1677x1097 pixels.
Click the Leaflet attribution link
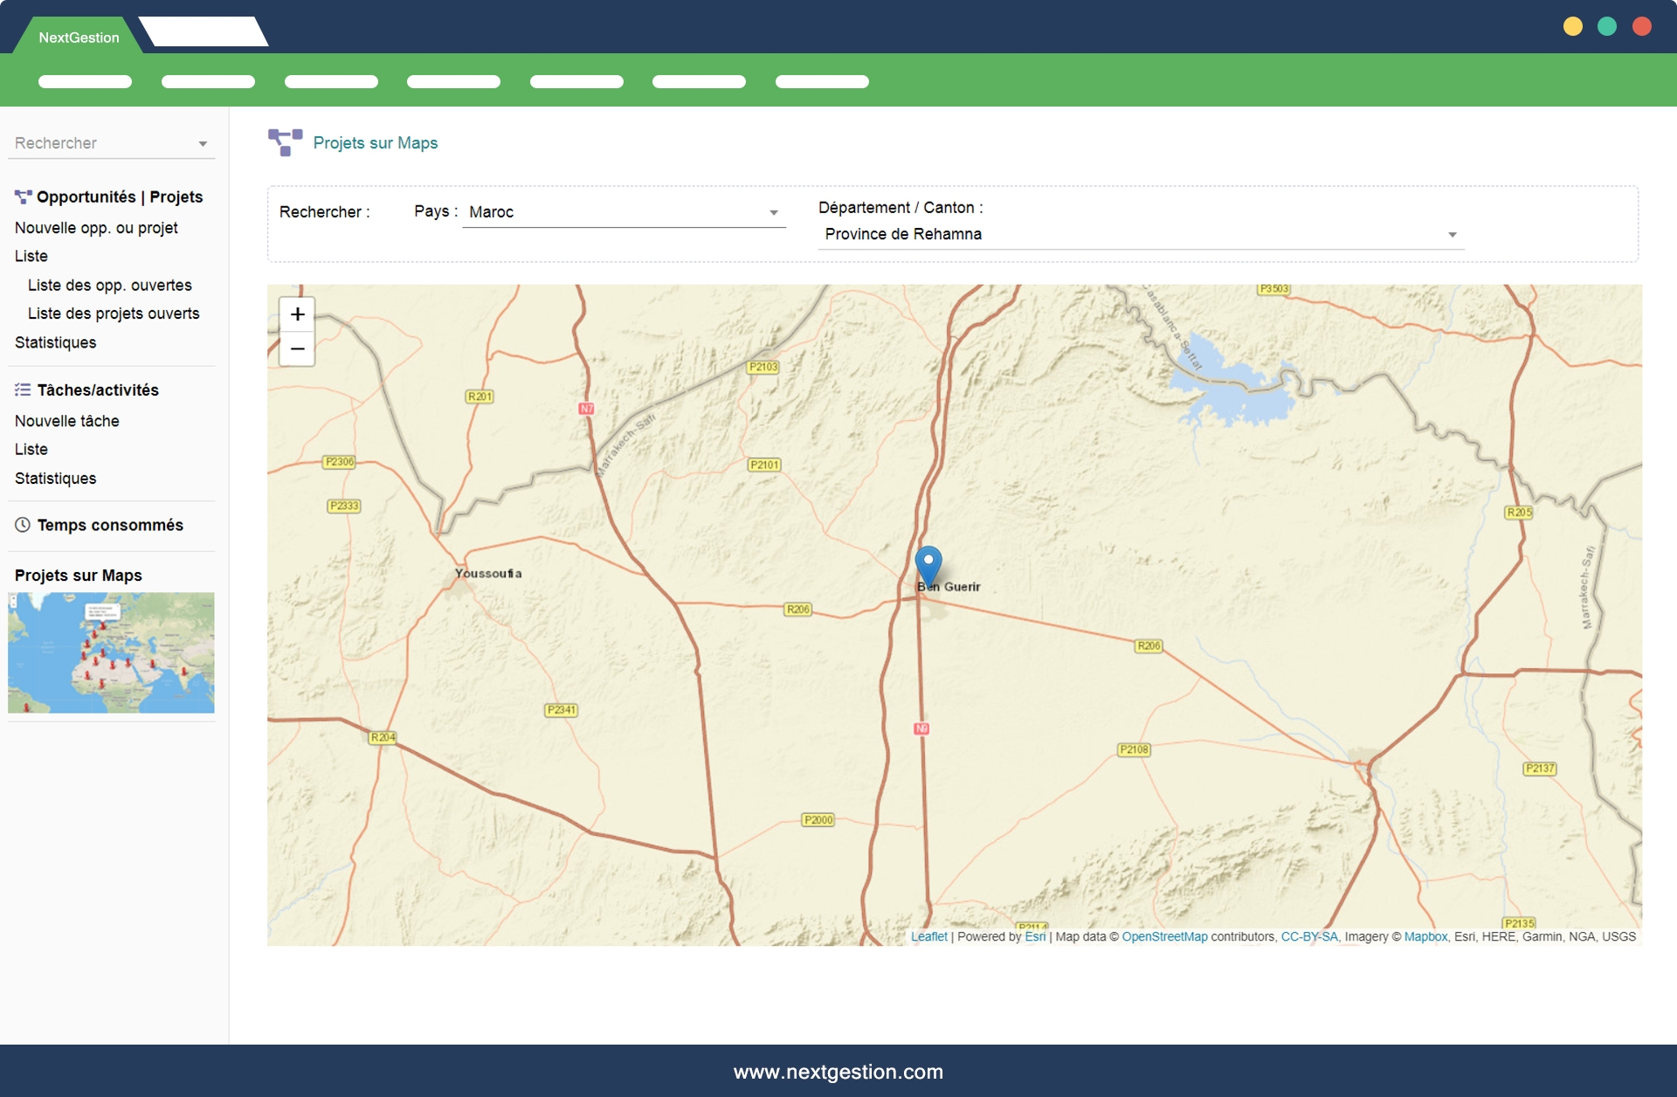click(928, 936)
